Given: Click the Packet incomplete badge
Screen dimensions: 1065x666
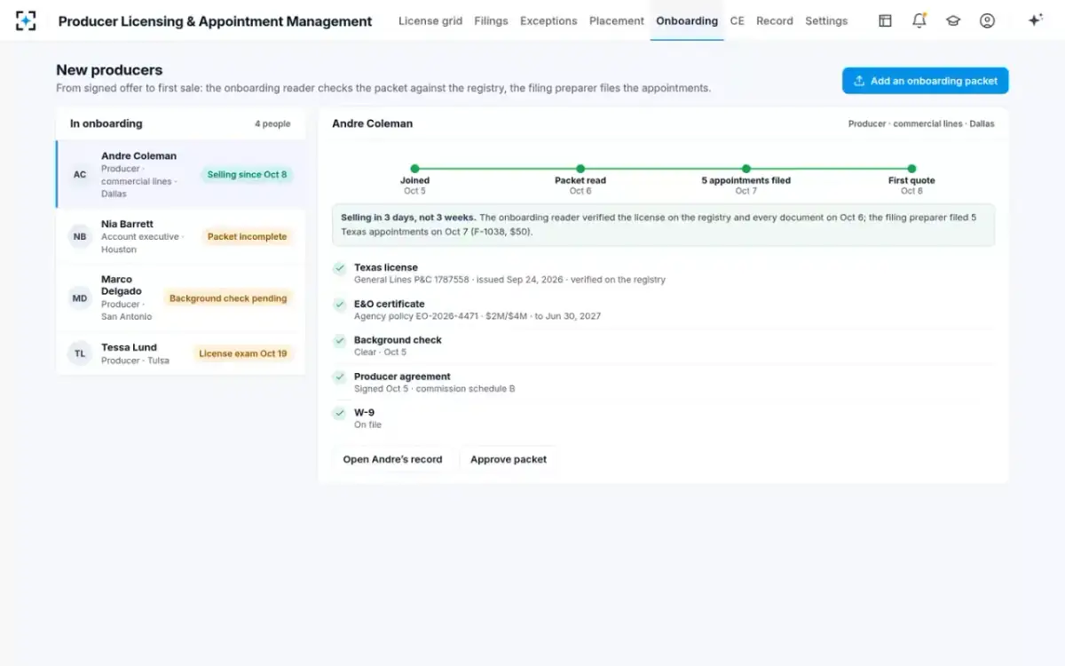Looking at the screenshot, I should [247, 237].
